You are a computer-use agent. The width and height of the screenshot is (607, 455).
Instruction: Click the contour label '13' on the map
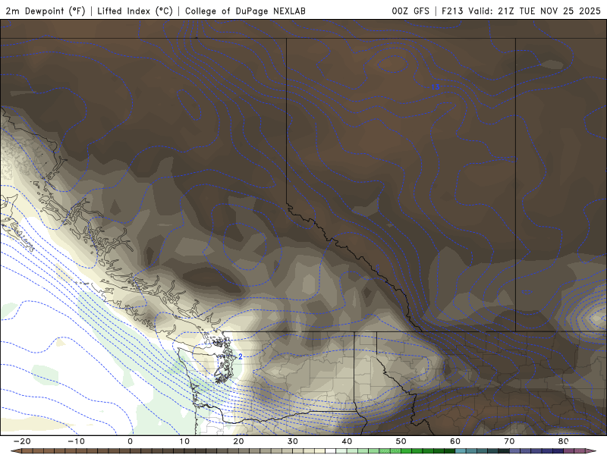(x=436, y=87)
